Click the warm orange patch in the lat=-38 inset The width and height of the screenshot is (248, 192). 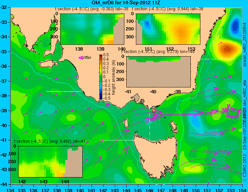coord(108,40)
